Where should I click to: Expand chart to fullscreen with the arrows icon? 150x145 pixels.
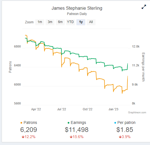(x=144, y=7)
